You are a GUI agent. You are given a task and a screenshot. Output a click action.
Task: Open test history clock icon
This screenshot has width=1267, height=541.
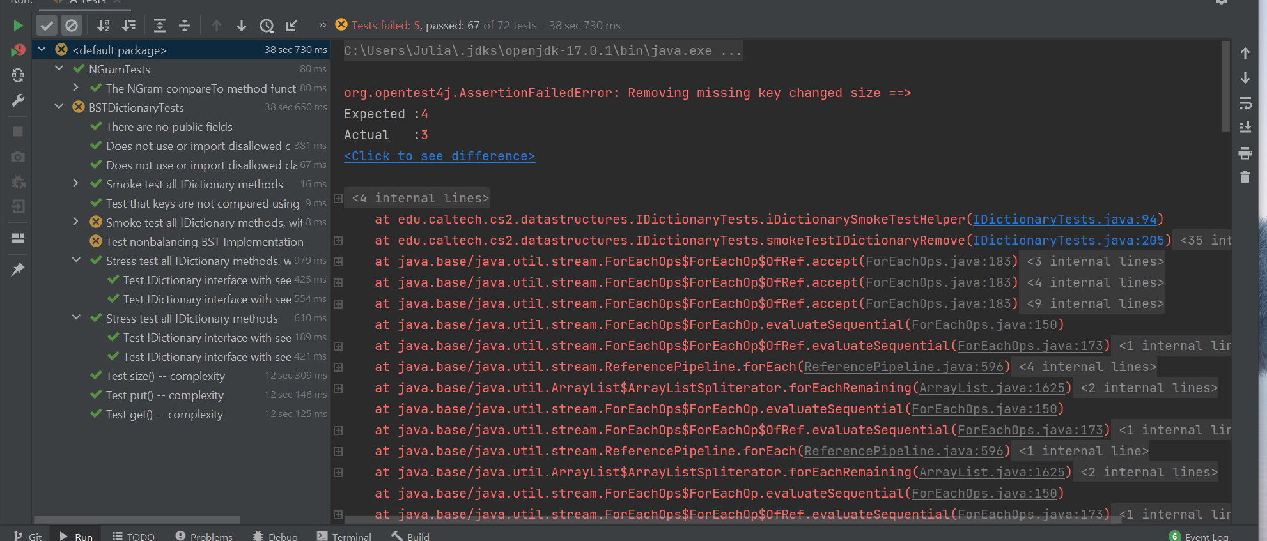[x=267, y=26]
